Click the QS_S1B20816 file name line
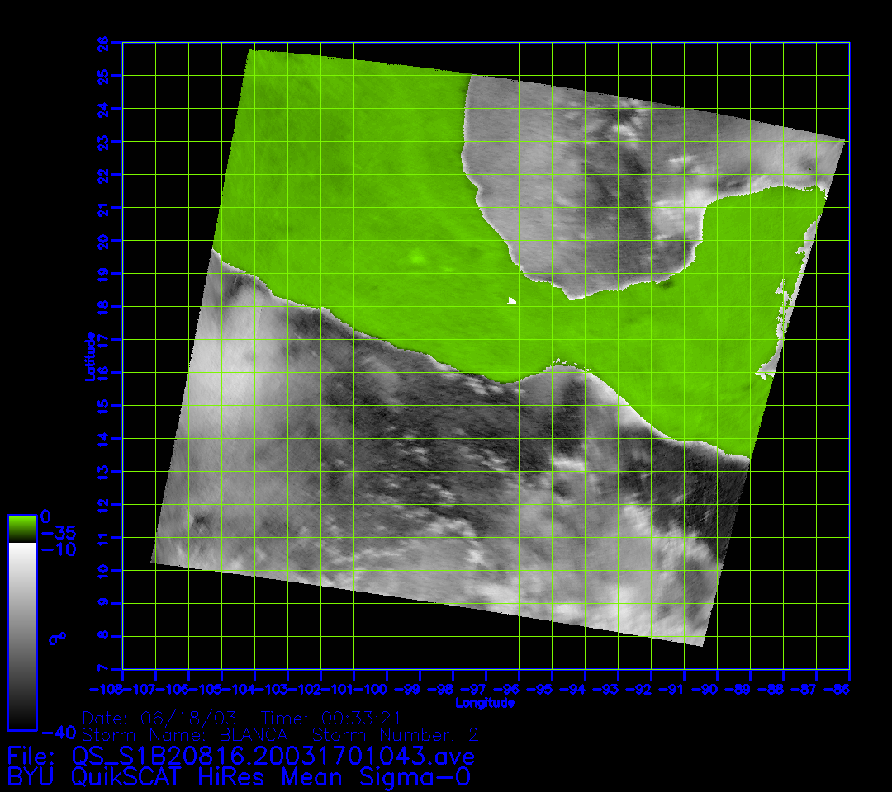 (x=240, y=756)
